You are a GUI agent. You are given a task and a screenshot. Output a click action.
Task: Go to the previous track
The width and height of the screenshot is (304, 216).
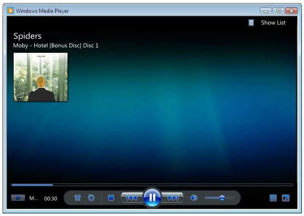[x=131, y=198]
